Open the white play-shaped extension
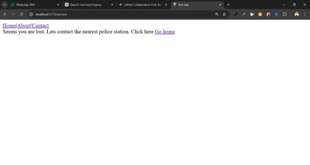Screen dimensions: 310x165 click(252, 14)
